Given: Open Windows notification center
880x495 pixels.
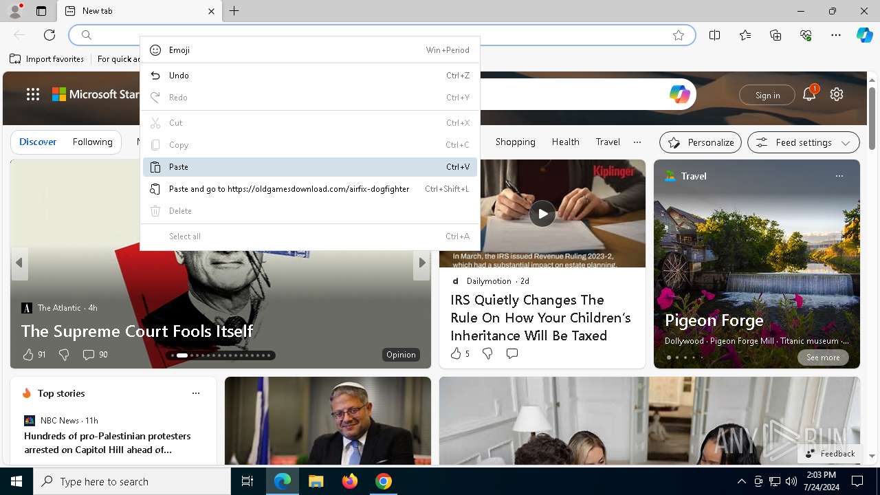Looking at the screenshot, I should coord(857,481).
